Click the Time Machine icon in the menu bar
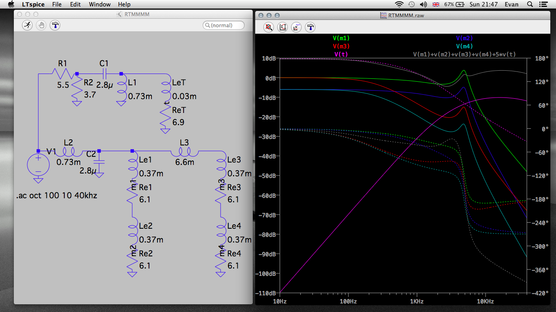Image resolution: width=556 pixels, height=312 pixels. (x=412, y=4)
